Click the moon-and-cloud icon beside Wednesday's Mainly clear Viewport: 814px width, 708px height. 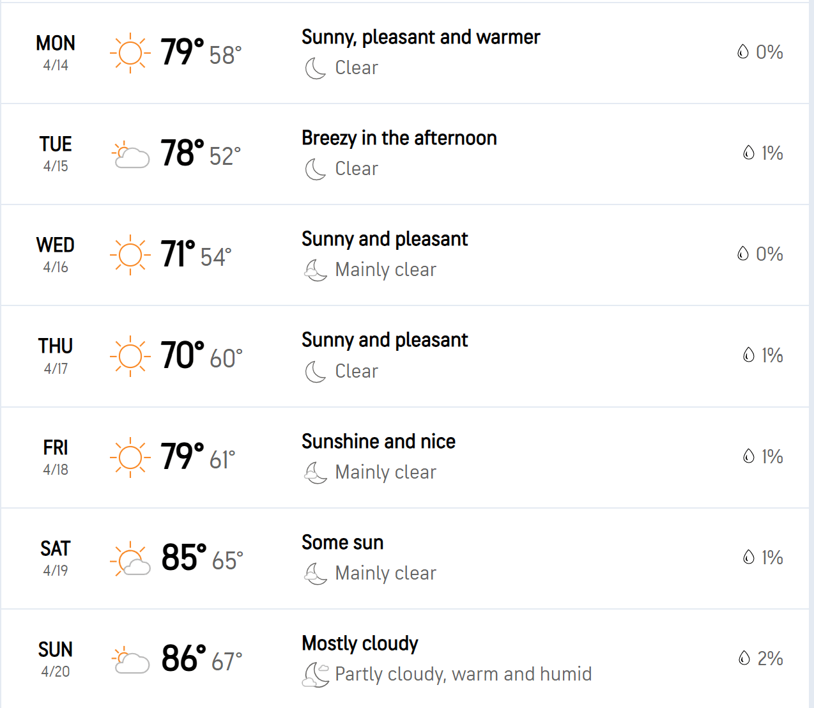pyautogui.click(x=316, y=270)
